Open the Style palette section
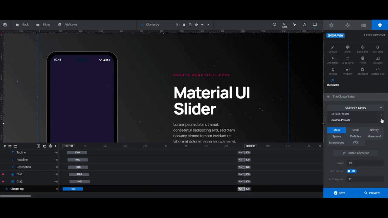Viewport: 388px width, 218px height. click(348, 49)
